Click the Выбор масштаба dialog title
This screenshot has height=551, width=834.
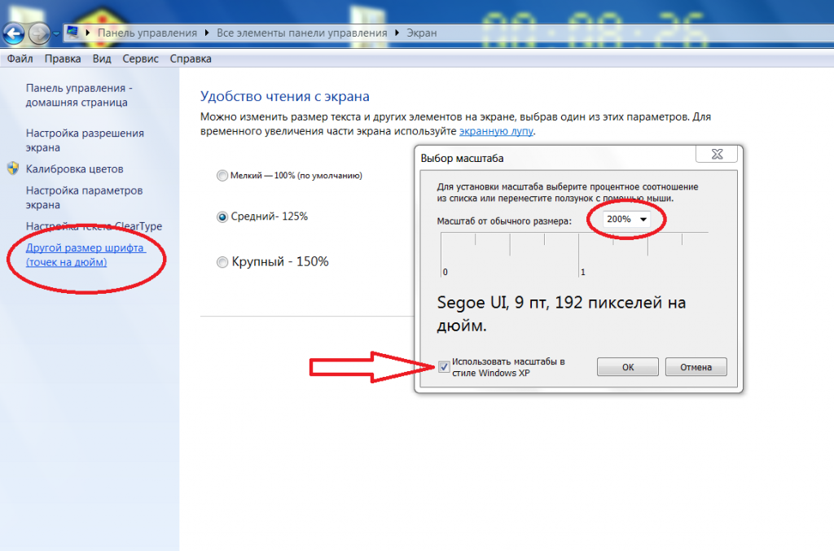click(462, 159)
